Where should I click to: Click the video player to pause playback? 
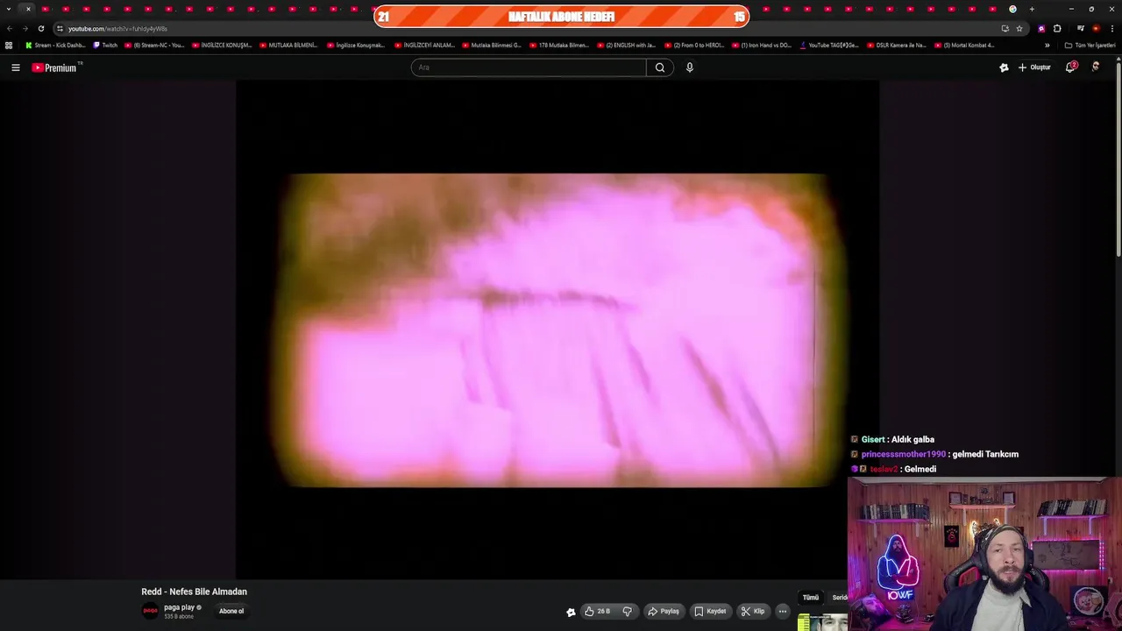pos(557,330)
